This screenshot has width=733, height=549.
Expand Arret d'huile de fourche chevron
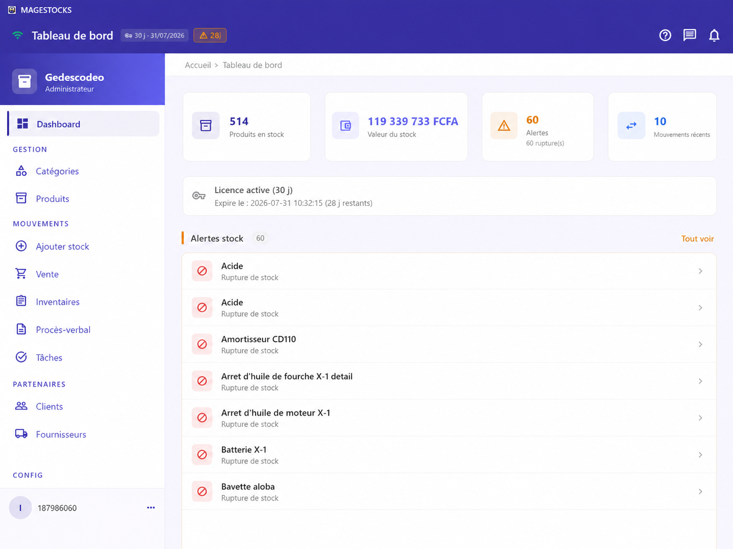[701, 381]
